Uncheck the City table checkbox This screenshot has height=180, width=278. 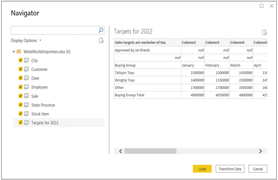click(21, 60)
